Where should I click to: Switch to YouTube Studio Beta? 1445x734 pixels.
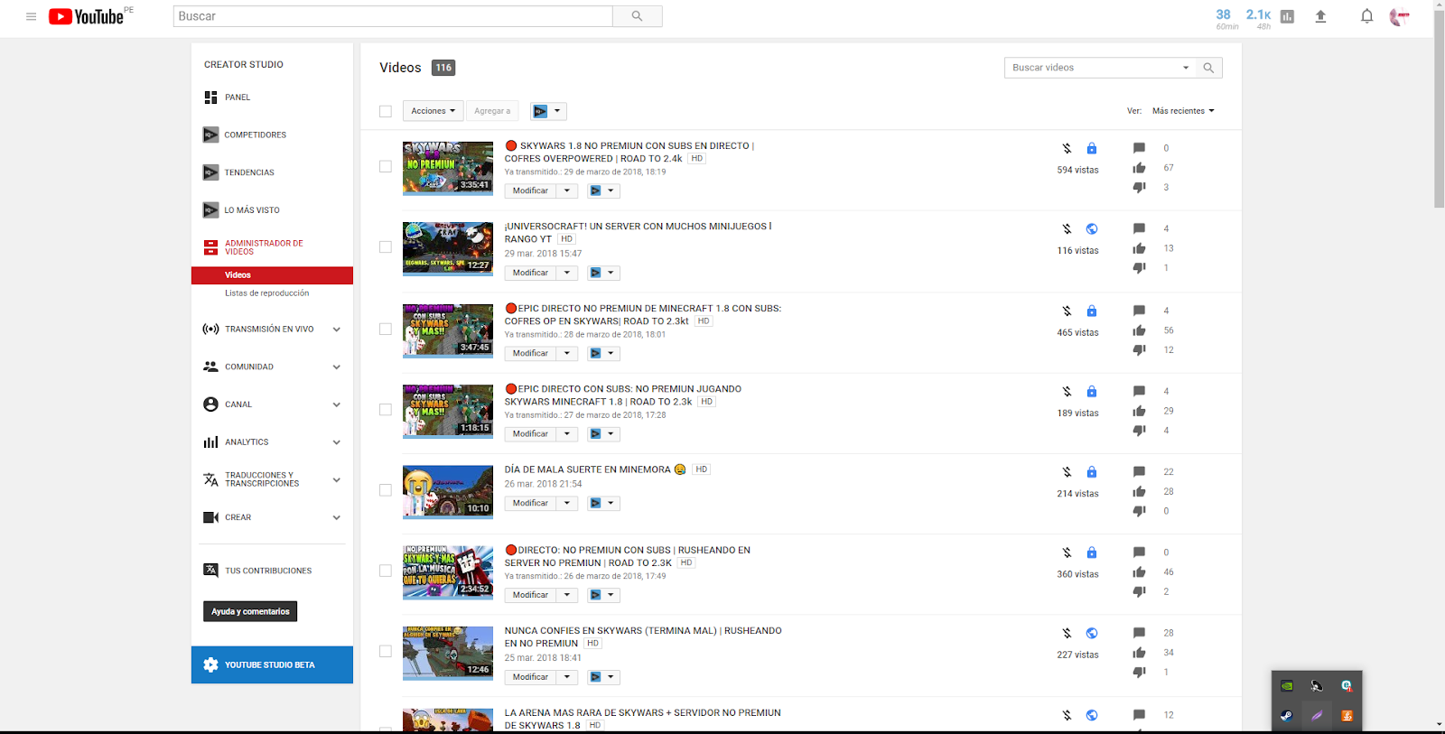click(272, 664)
